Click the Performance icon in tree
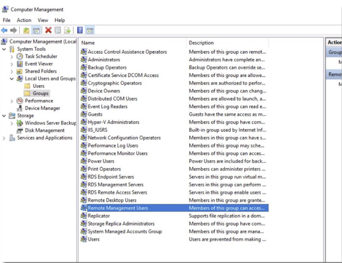Viewport: 342px width, 263px height. pos(20,101)
